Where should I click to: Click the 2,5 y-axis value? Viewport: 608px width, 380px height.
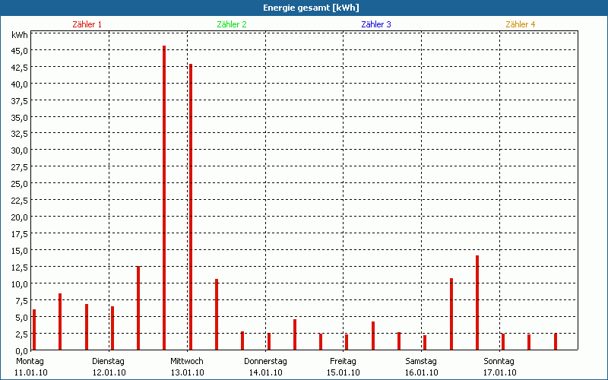tap(21, 334)
